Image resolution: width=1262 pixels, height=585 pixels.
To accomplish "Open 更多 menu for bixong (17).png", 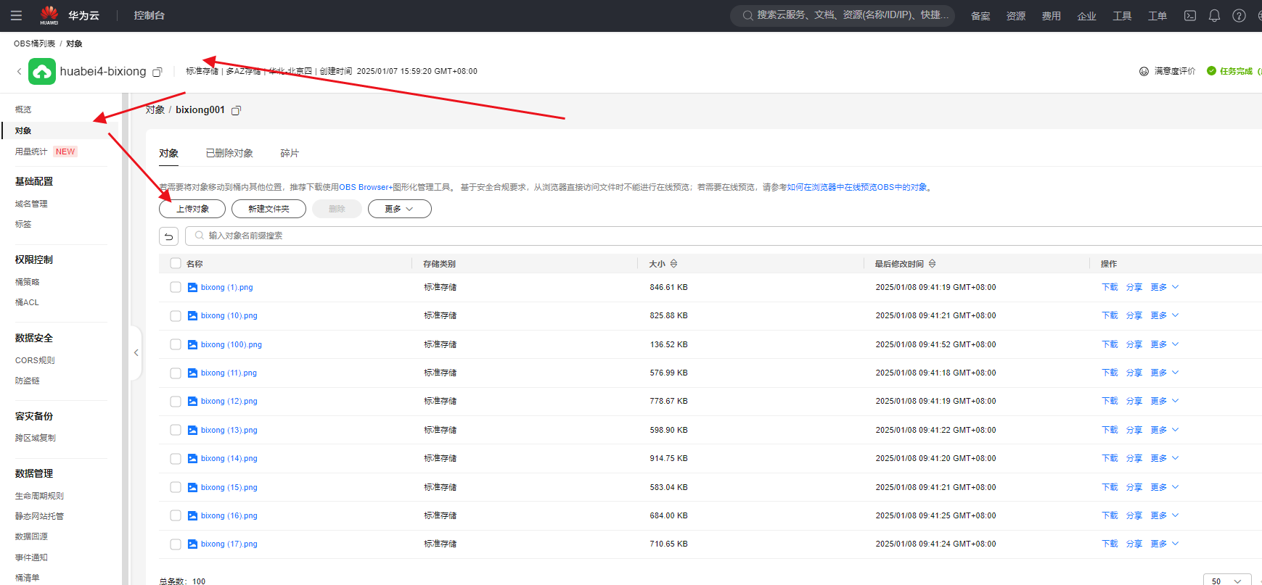I will click(x=1165, y=544).
